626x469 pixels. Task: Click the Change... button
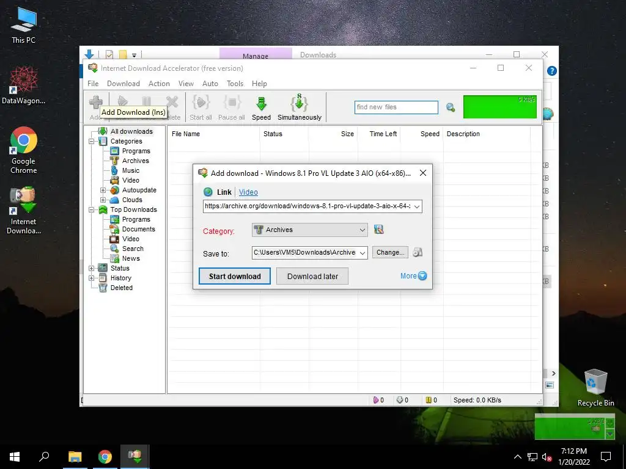click(390, 252)
